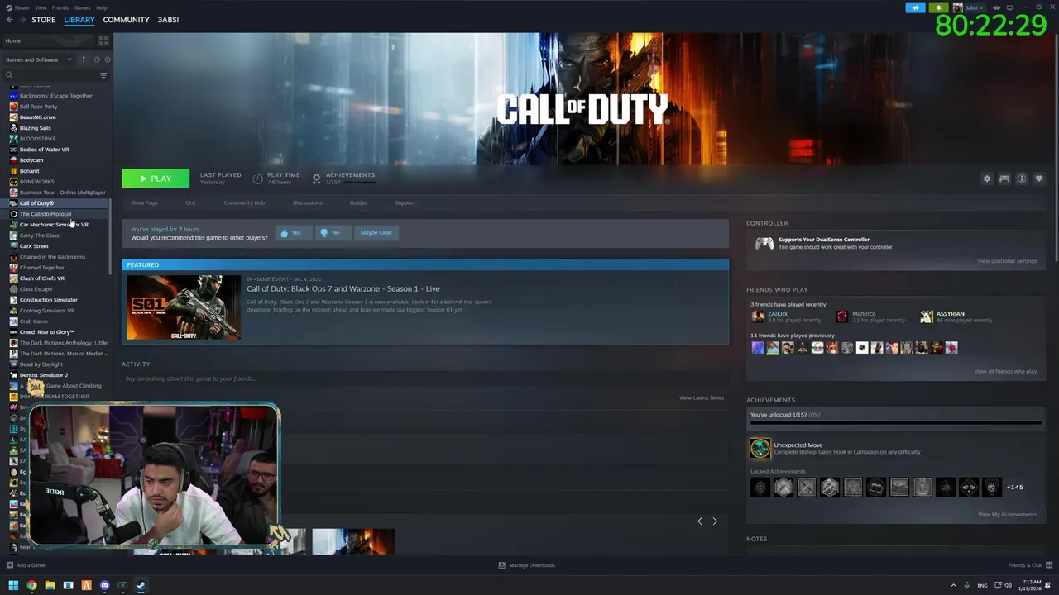Toggle ready-to-play filter icon in sidebar
Image resolution: width=1059 pixels, height=595 pixels.
(x=108, y=59)
